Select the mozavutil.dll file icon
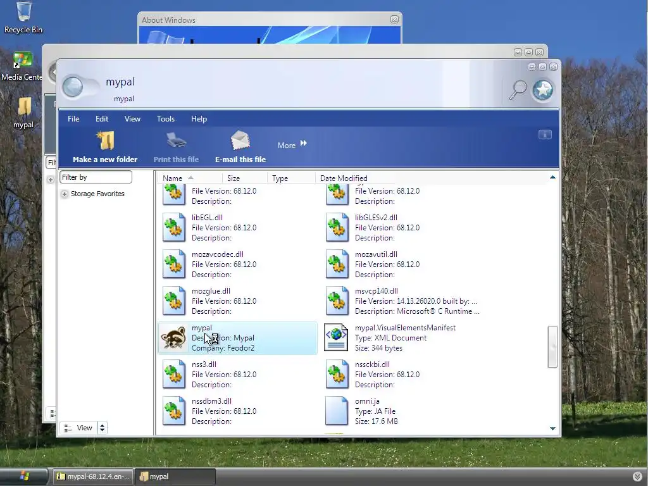The image size is (648, 486). click(x=337, y=264)
